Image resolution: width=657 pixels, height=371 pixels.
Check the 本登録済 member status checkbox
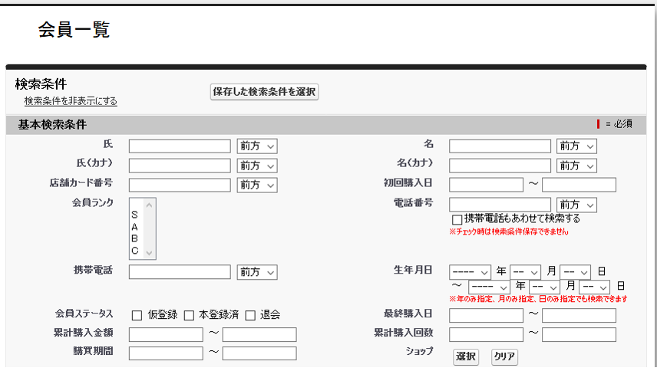(189, 315)
